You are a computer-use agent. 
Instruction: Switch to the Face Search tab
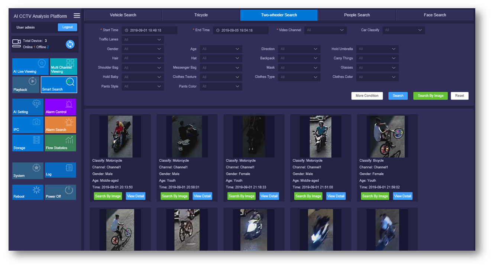[x=435, y=15]
